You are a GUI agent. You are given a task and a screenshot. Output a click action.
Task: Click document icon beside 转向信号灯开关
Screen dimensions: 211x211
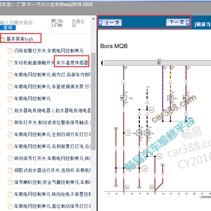pos(10,159)
